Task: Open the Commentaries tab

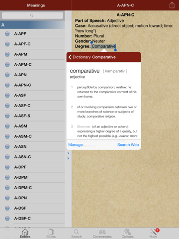Action: (102, 233)
